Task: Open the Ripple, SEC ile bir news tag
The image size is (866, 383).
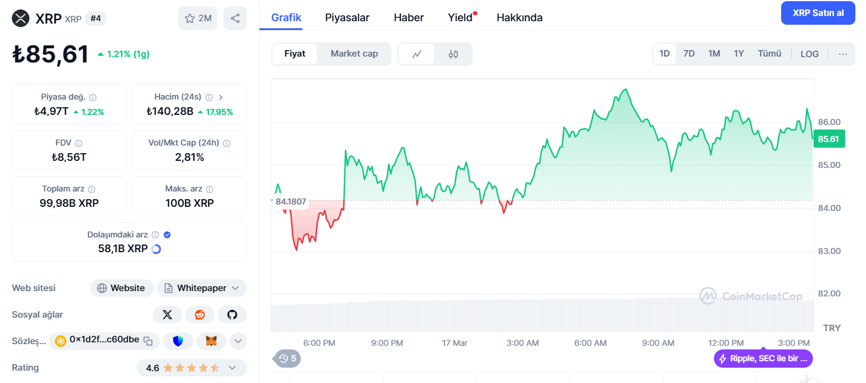Action: click(763, 358)
